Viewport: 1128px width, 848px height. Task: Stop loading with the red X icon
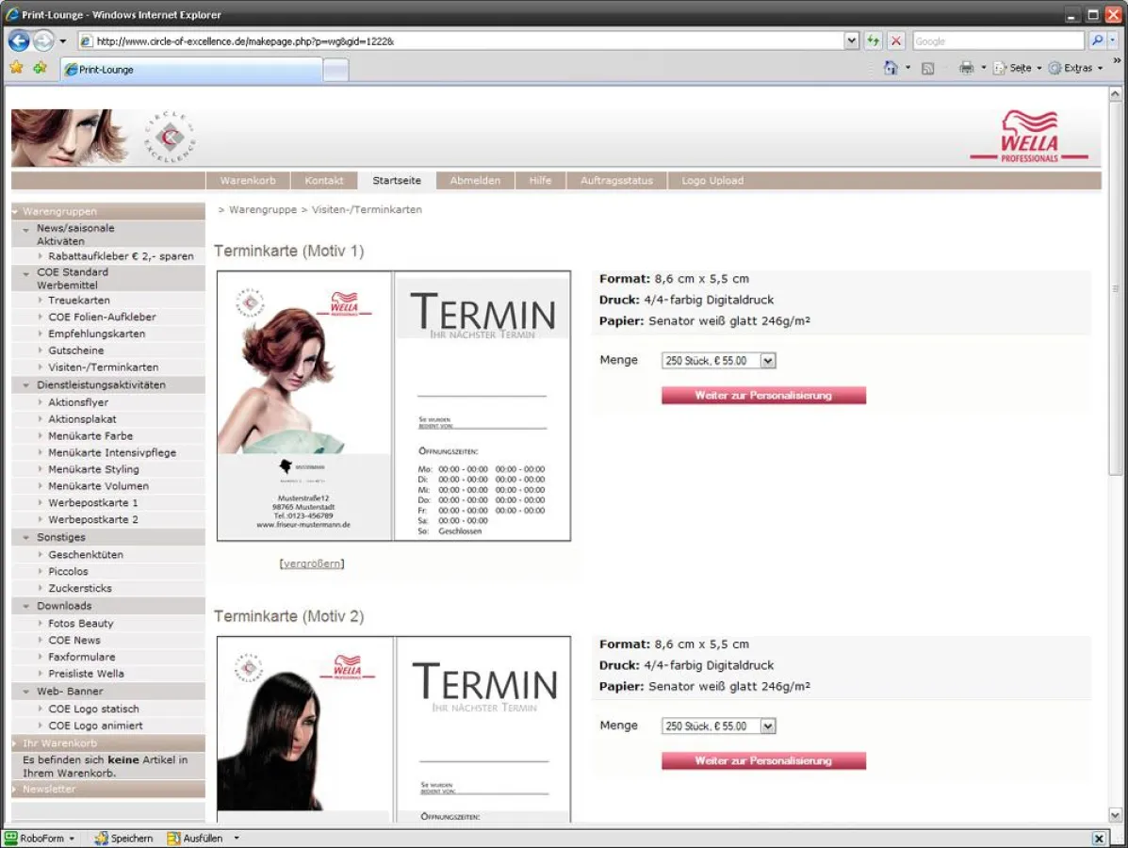pos(895,41)
